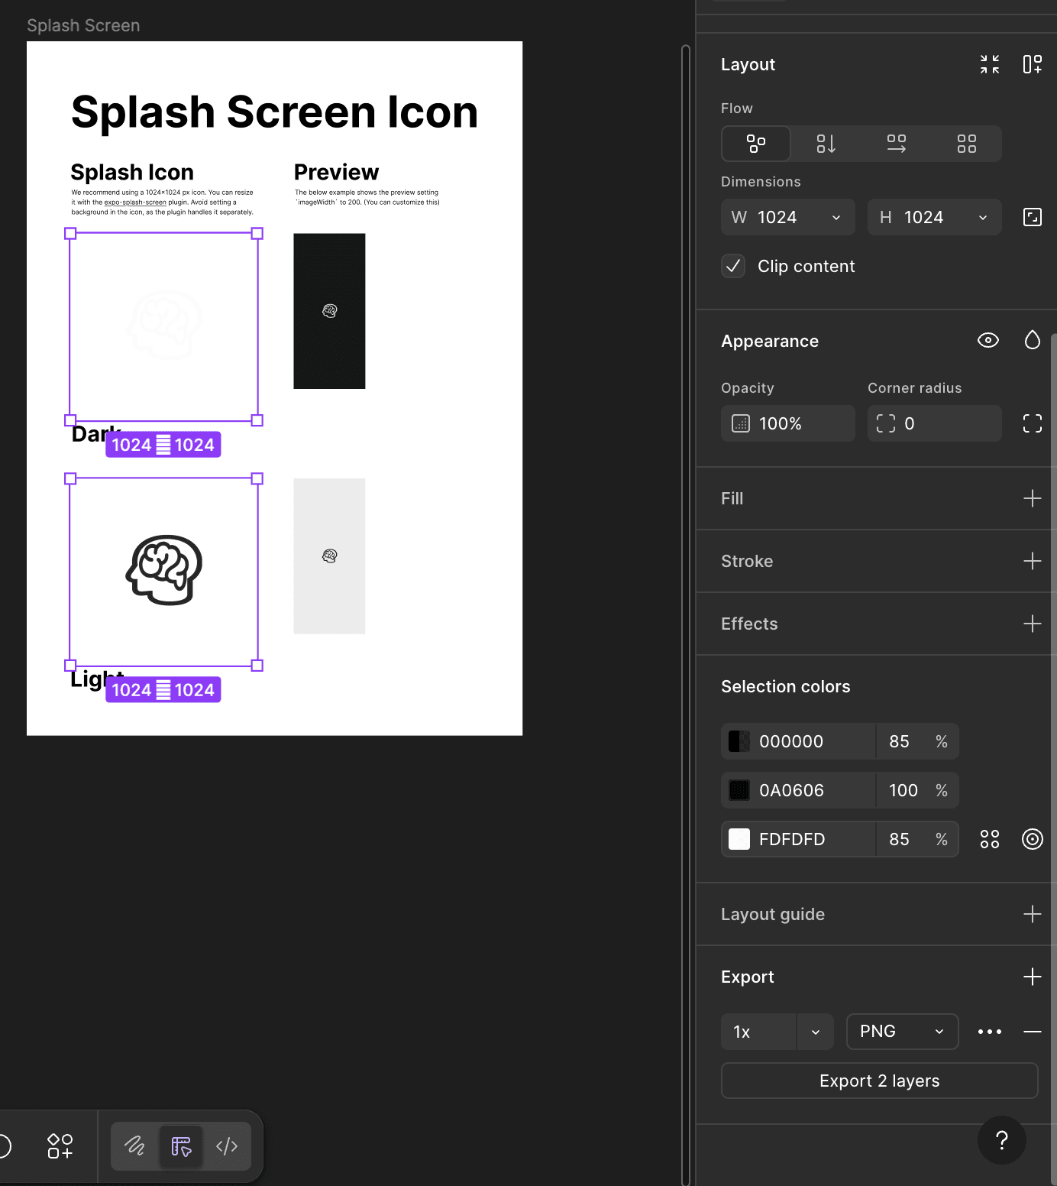This screenshot has height=1186, width=1057.
Task: Select the dark preview phone thumbnail
Action: (329, 311)
